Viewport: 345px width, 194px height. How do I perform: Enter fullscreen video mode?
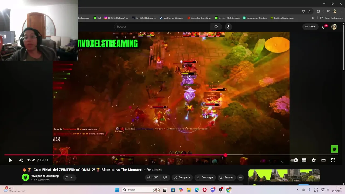333,160
